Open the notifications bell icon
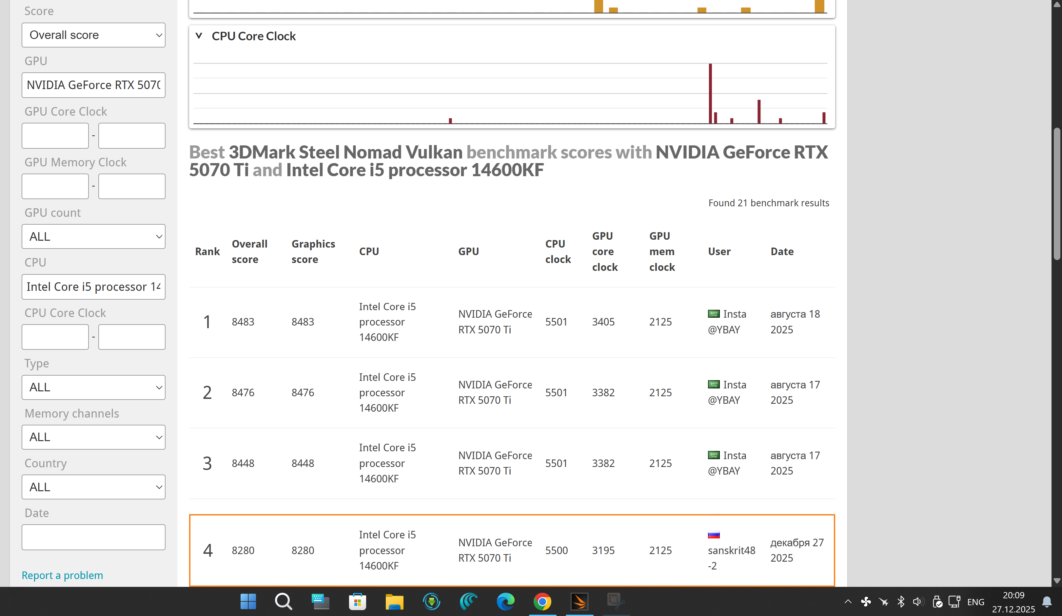Screen dimensions: 1062x616 tap(1047, 602)
